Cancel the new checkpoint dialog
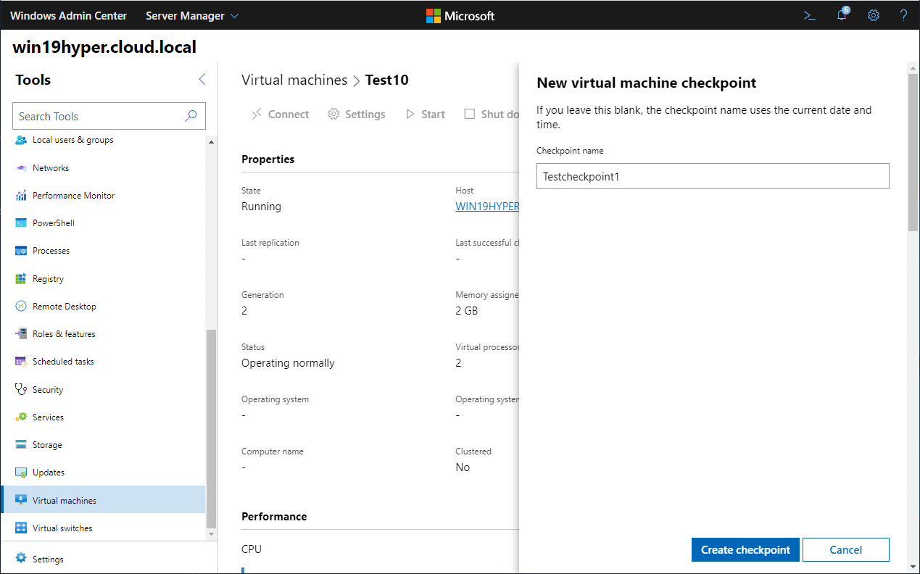The width and height of the screenshot is (920, 574). (x=846, y=549)
